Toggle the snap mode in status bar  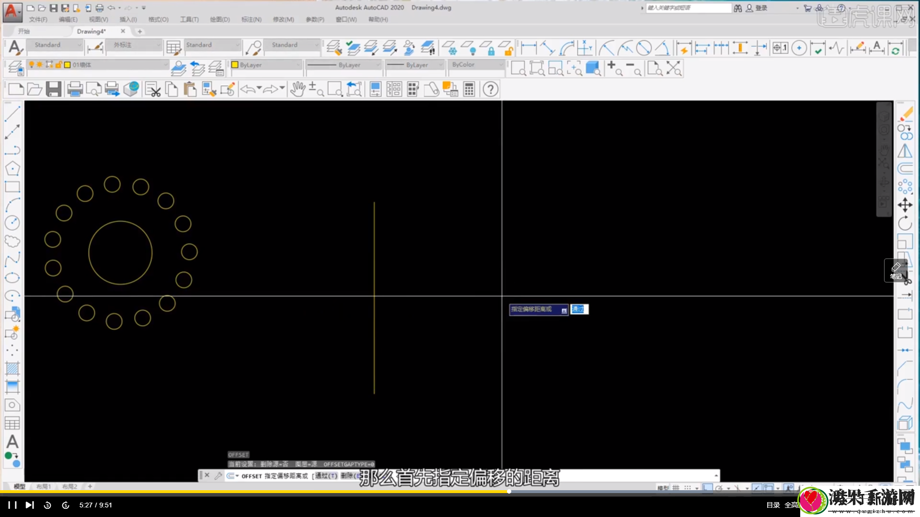coord(688,488)
